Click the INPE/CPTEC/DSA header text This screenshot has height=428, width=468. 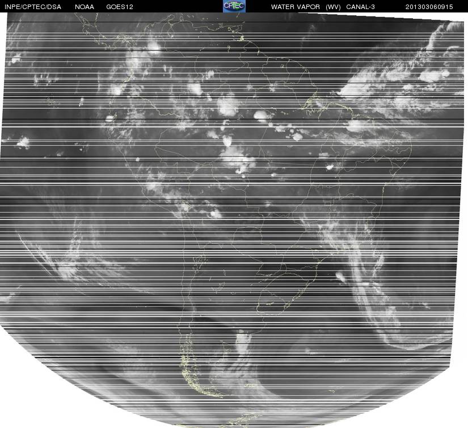point(33,7)
